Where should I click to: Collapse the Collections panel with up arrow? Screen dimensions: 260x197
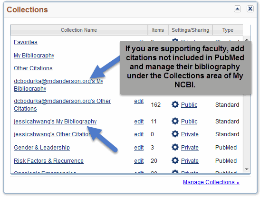[237, 9]
